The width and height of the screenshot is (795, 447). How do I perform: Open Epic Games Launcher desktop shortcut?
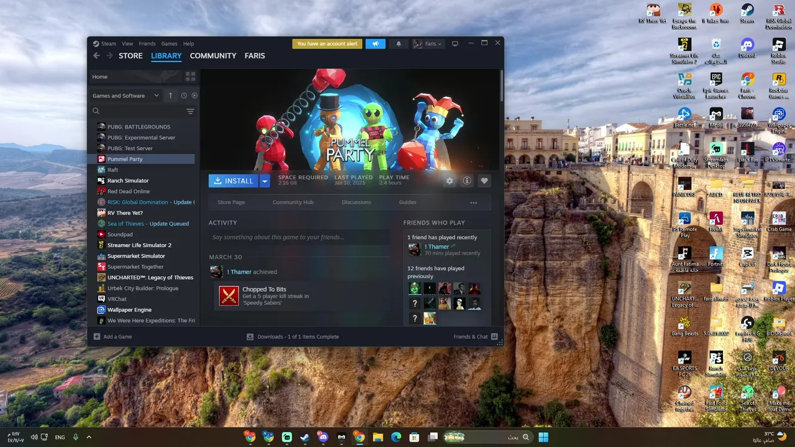point(716,85)
